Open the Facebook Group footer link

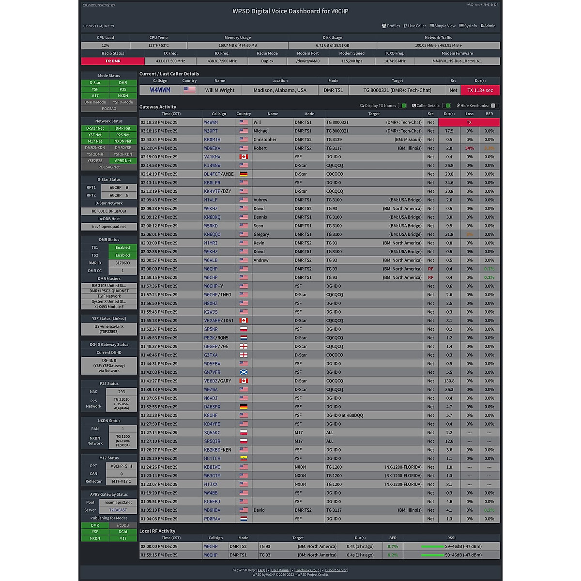(307, 570)
